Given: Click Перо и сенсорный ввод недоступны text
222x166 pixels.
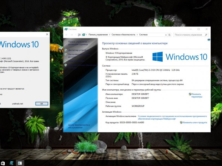Looking at the screenshot, I should pyautogui.click(x=158, y=84).
